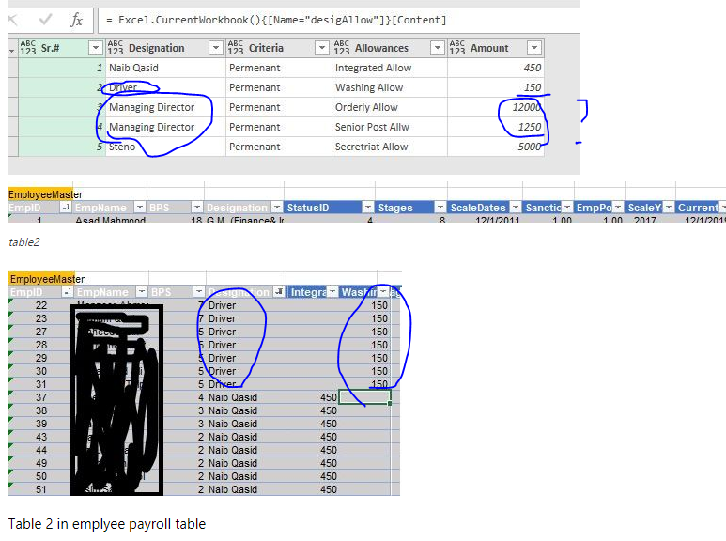This screenshot has width=726, height=541.
Task: Select the 'Secretriat Allow' cell
Action: click(x=390, y=147)
